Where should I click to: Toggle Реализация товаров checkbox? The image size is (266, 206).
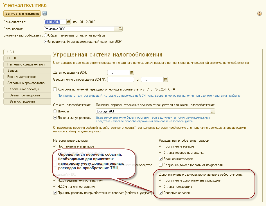point(161,159)
